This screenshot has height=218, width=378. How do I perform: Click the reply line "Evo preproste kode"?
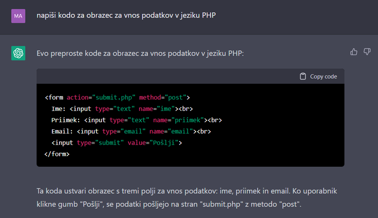[140, 53]
